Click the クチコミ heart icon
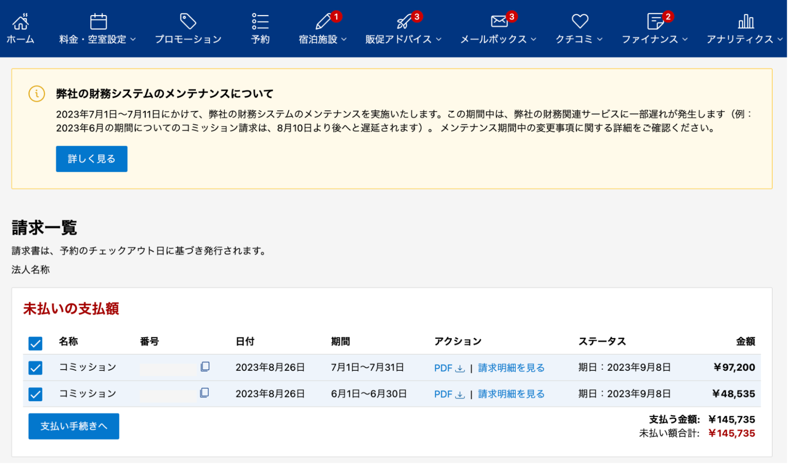This screenshot has width=788, height=465. point(580,21)
